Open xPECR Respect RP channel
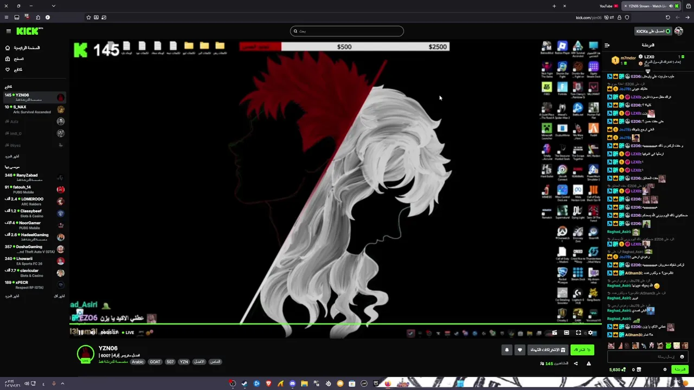694x390 pixels. (x=35, y=285)
